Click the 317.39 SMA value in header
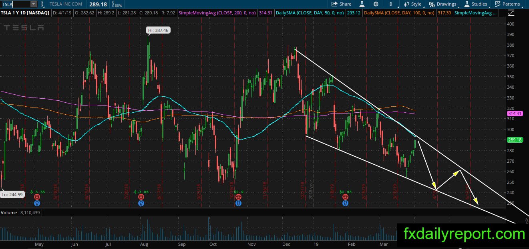 [x=445, y=13]
